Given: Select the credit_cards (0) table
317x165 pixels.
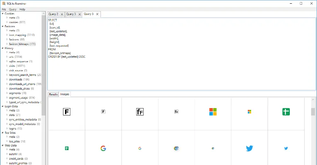Looking at the screenshot, I should pyautogui.click(x=18, y=159).
